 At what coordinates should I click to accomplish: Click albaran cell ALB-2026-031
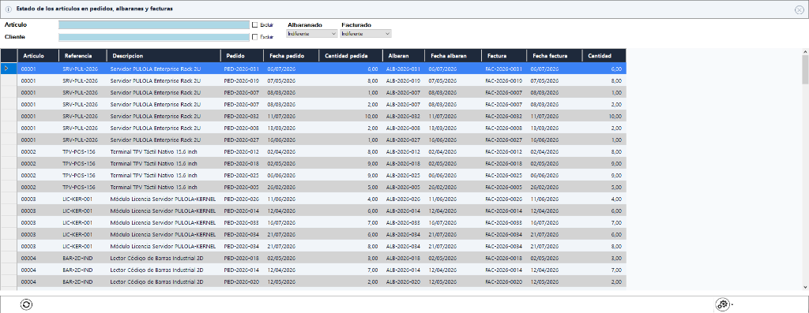[x=404, y=69]
